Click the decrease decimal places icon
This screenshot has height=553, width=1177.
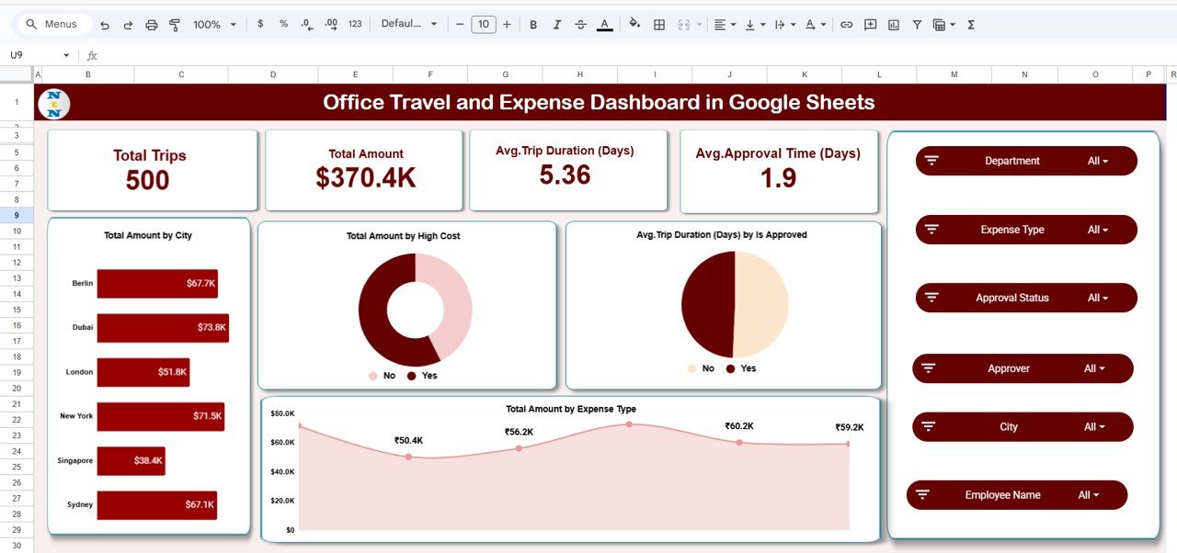(305, 24)
